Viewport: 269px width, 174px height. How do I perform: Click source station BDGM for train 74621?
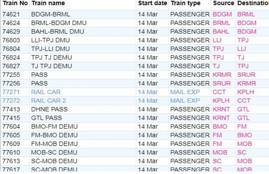222,15
